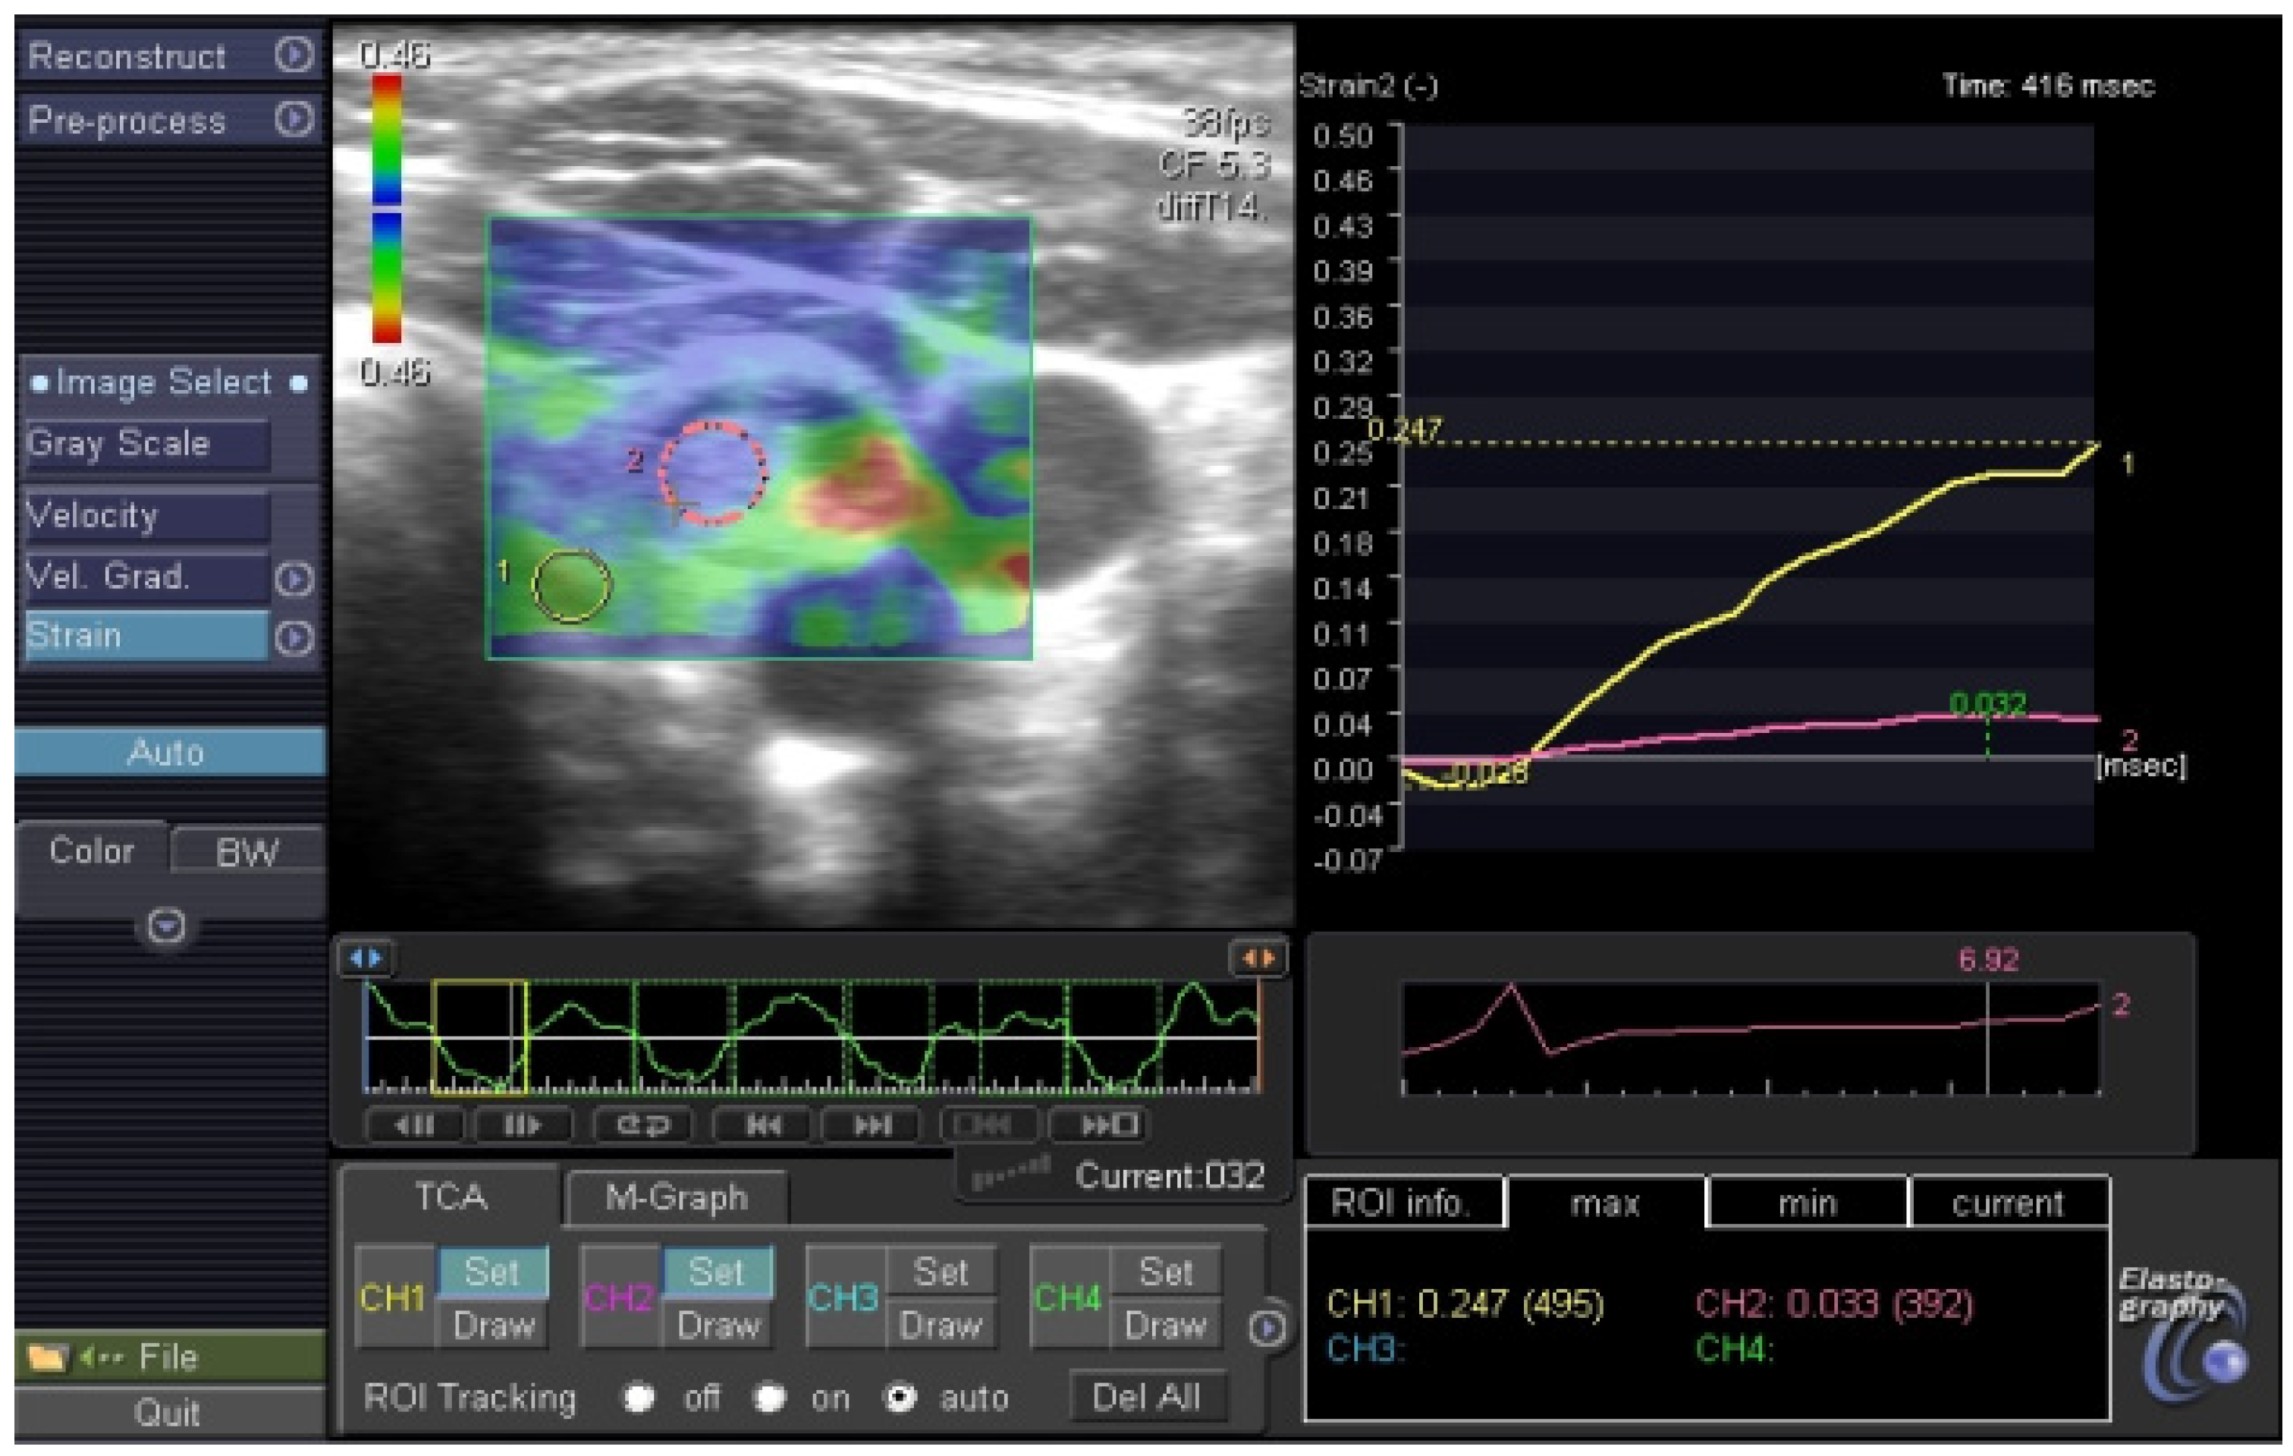Click the step-backward frame playback button
Screen dimensions: 2293x1456
(415, 1125)
